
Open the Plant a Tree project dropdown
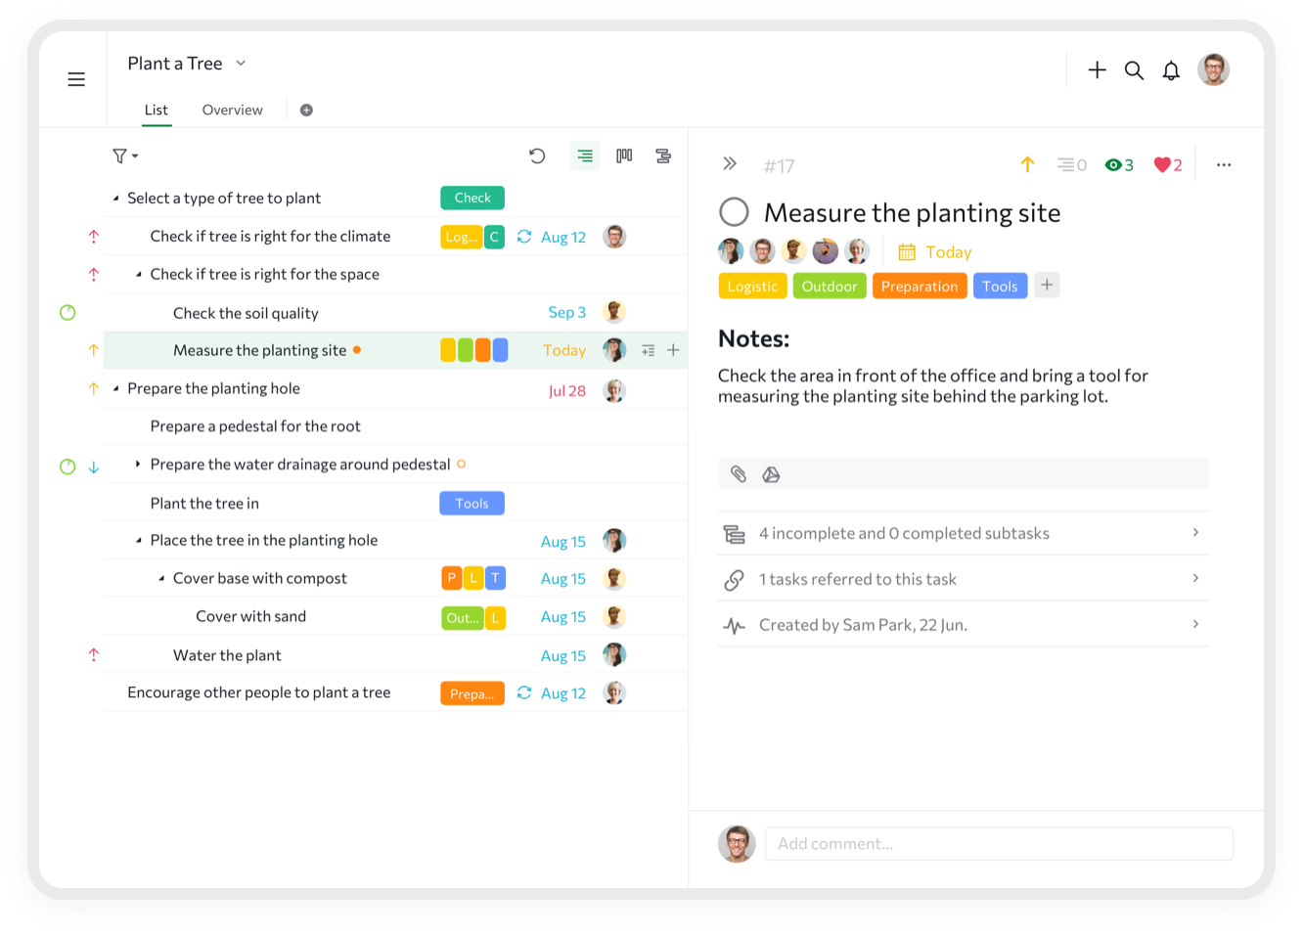coord(241,64)
